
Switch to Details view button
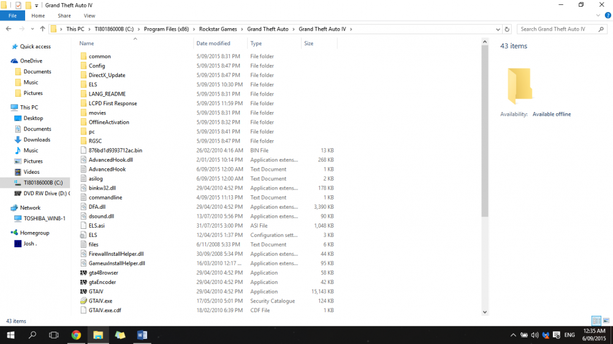(x=596, y=321)
